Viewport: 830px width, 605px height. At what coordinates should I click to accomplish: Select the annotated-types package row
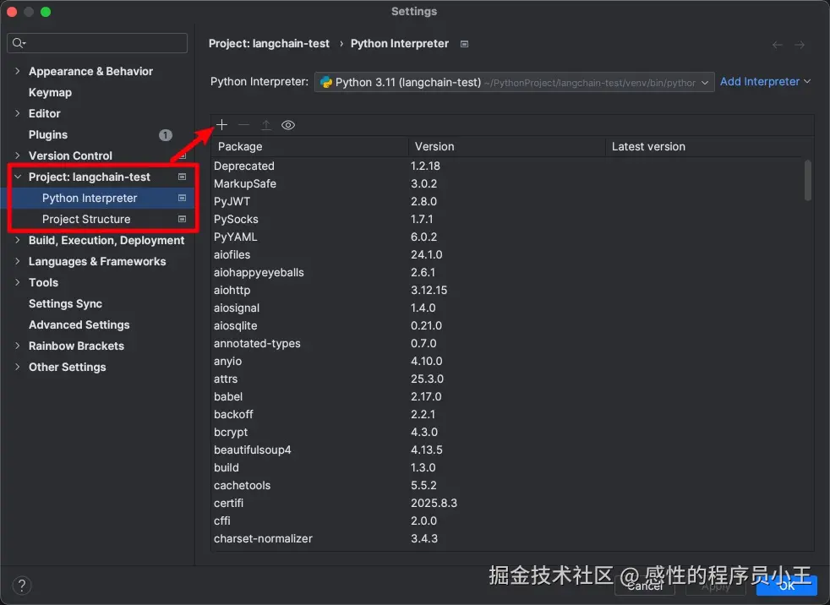point(507,344)
